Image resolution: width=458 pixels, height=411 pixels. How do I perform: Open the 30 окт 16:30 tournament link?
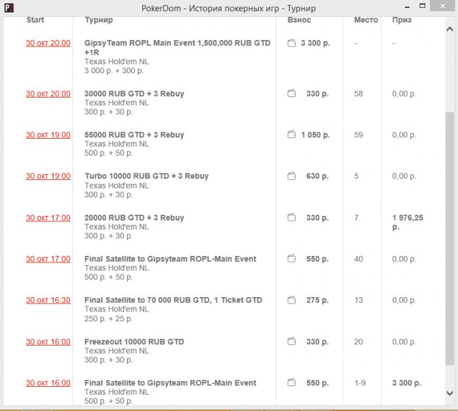(48, 300)
